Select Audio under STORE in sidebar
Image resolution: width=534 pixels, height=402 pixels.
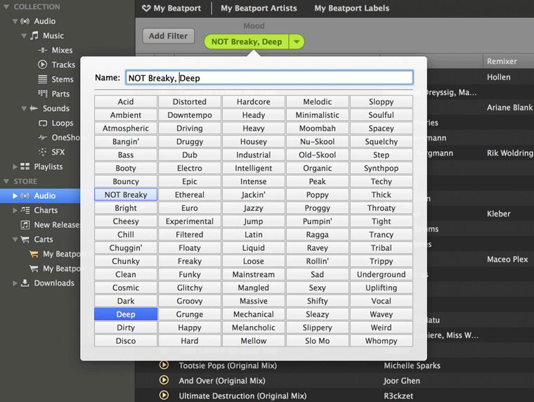click(40, 196)
